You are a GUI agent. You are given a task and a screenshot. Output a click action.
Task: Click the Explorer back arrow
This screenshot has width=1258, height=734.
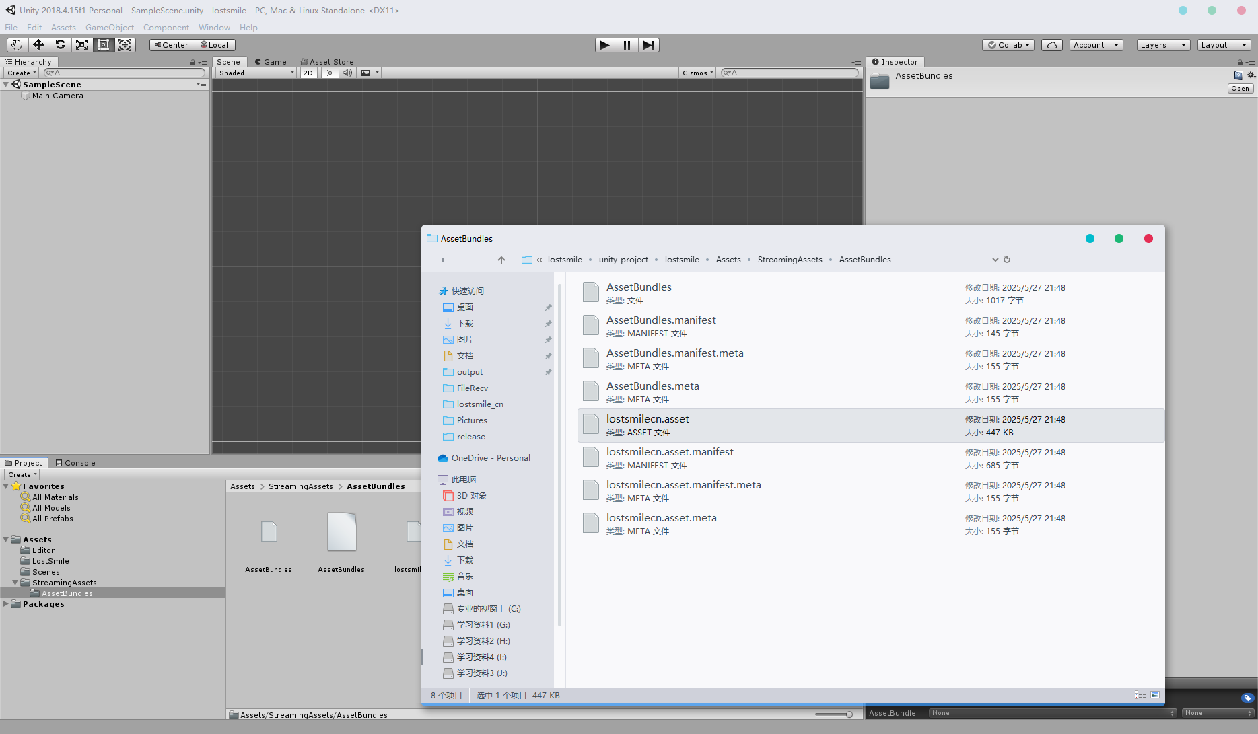[443, 260]
